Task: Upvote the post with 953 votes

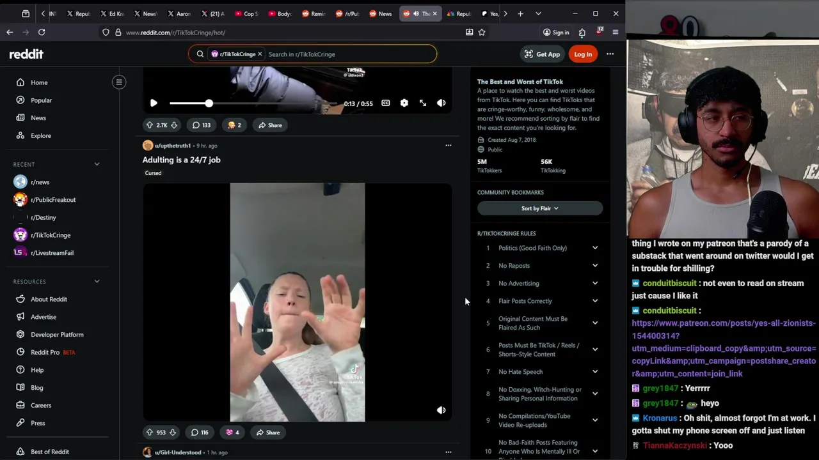Action: coord(150,433)
